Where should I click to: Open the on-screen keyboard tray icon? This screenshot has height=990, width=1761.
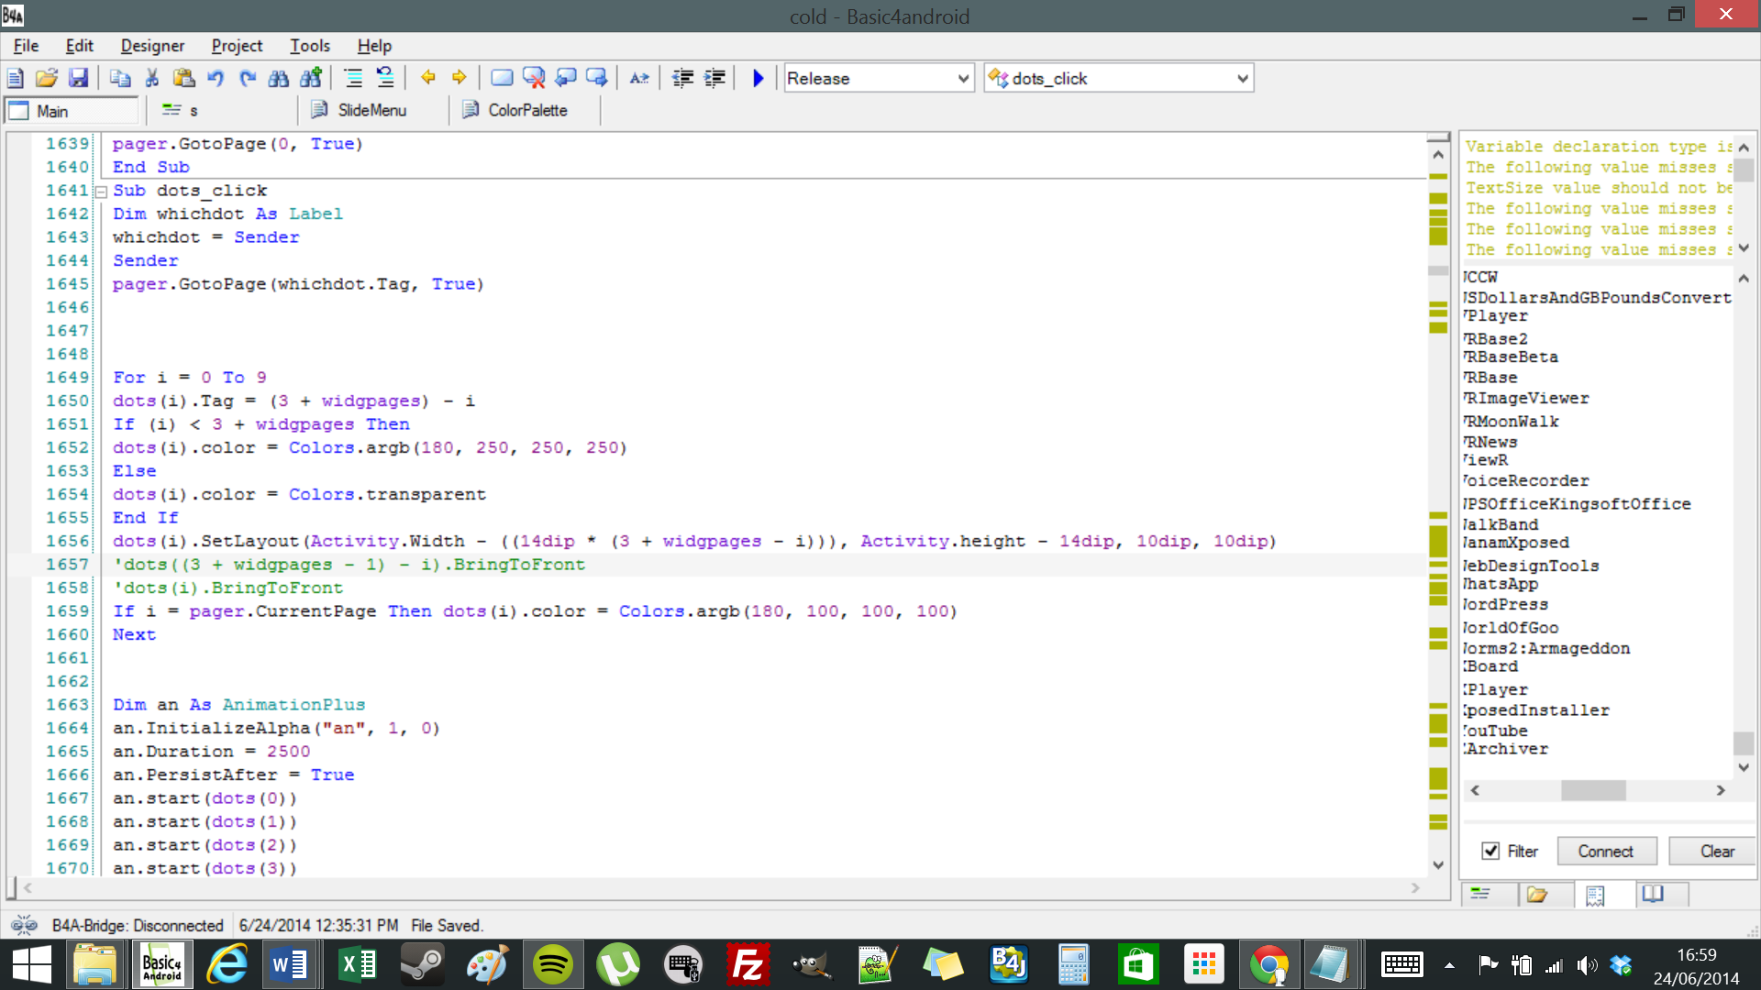pyautogui.click(x=1401, y=964)
